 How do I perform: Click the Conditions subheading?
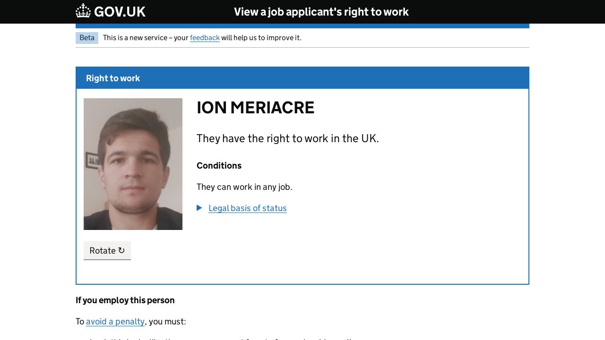click(219, 166)
